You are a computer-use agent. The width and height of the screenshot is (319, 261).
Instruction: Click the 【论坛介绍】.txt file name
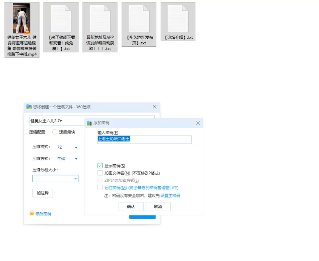(x=178, y=37)
